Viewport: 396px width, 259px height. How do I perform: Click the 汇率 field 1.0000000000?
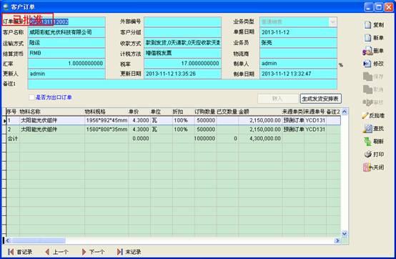(x=66, y=64)
